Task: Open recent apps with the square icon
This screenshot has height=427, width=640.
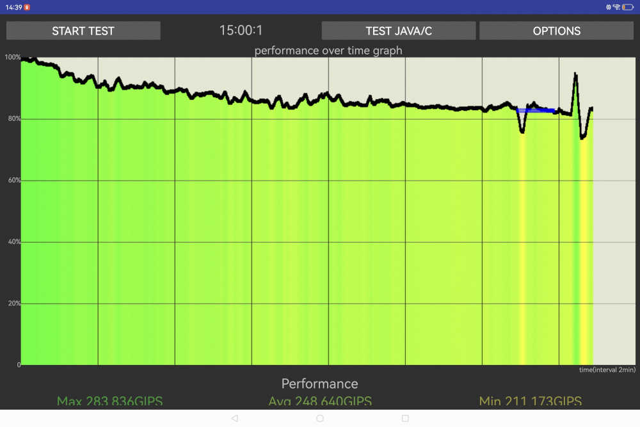Action: [x=405, y=418]
